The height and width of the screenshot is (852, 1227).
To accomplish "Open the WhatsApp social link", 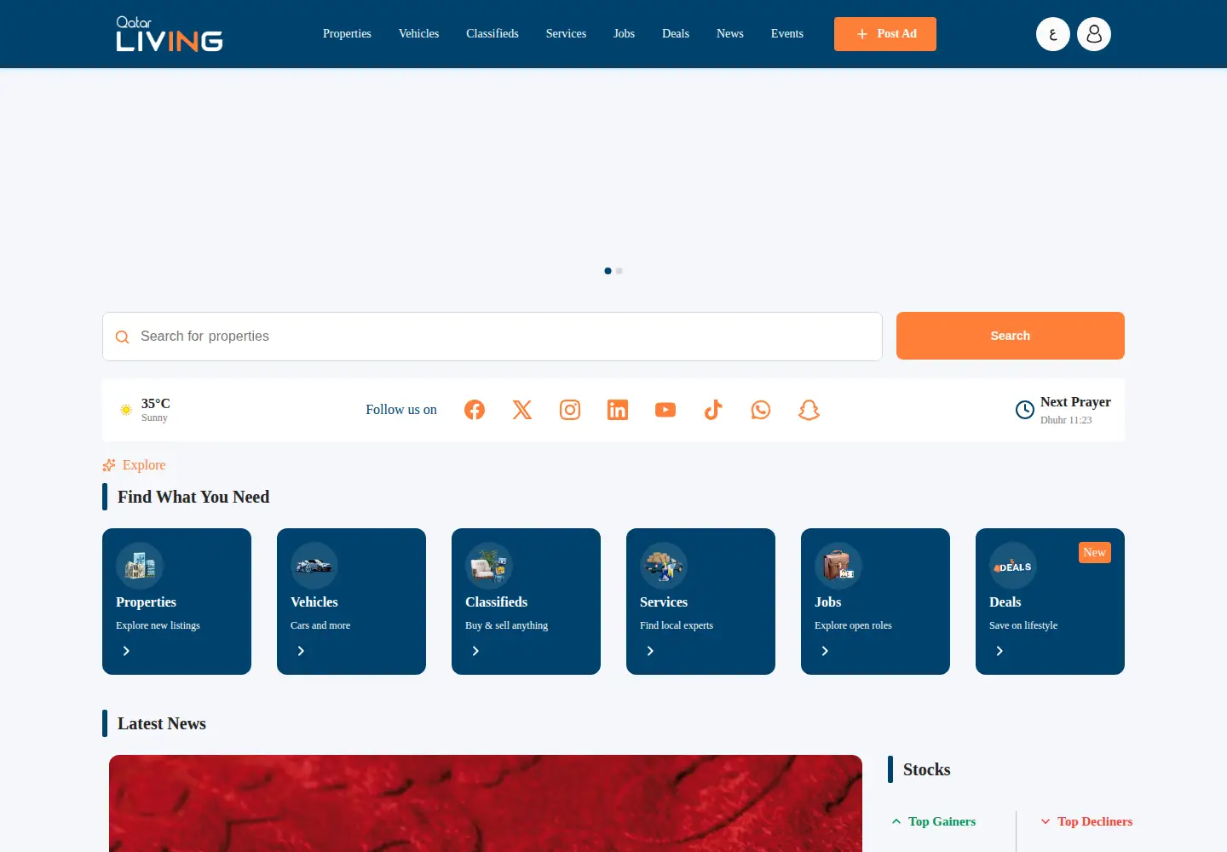I will point(761,410).
